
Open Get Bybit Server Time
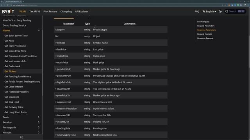[16, 35]
